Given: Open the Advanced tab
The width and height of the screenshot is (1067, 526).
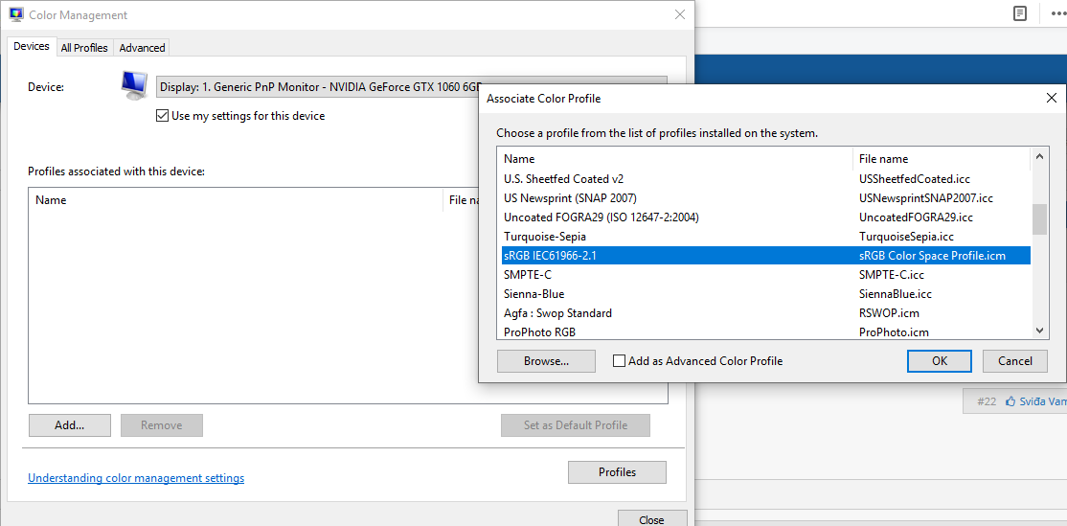Looking at the screenshot, I should [142, 48].
